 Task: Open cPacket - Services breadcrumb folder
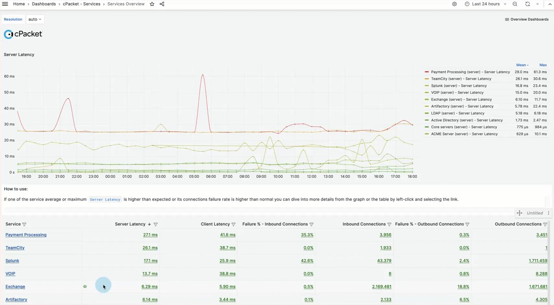click(81, 4)
